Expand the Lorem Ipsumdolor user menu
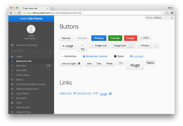This screenshot has height=126, width=183. click(x=31, y=39)
